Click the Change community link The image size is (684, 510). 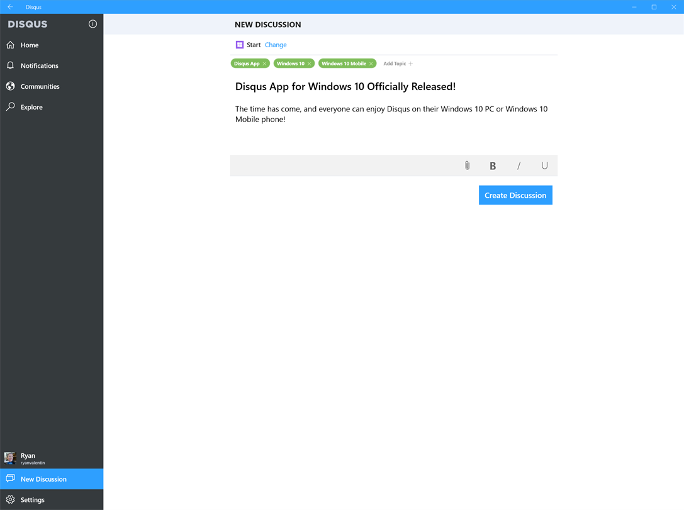(x=276, y=45)
